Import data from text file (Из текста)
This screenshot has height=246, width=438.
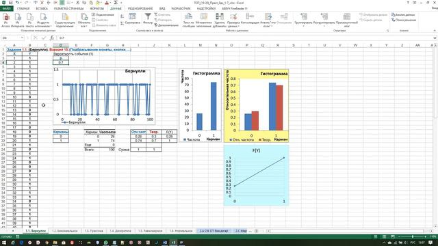coord(29,20)
